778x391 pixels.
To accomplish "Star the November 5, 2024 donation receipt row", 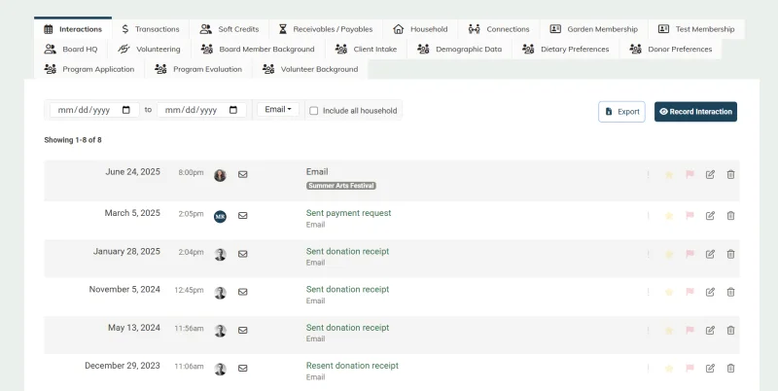I will pyautogui.click(x=669, y=292).
